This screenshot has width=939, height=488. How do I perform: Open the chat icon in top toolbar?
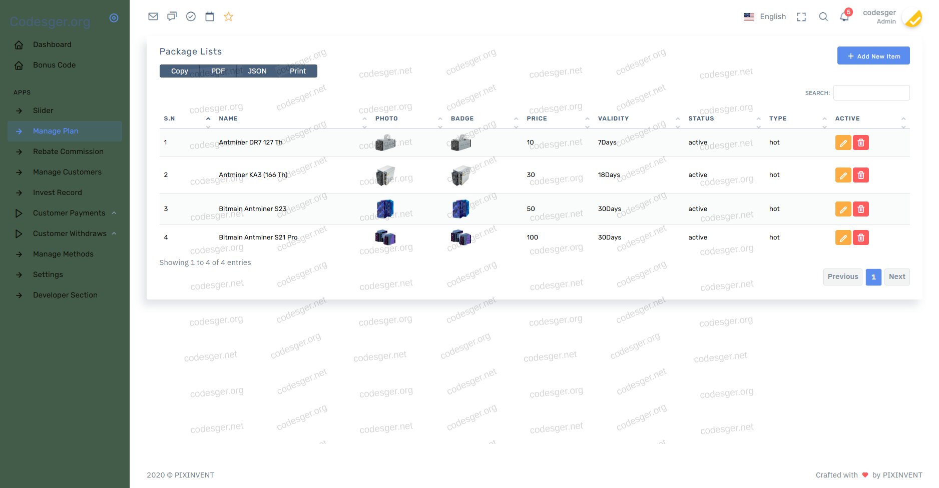172,16
